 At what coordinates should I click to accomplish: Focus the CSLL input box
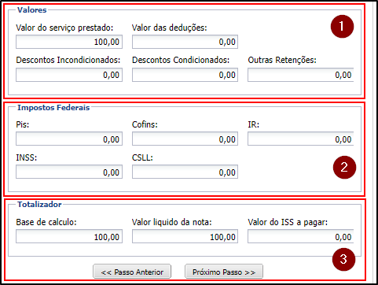[185, 172]
